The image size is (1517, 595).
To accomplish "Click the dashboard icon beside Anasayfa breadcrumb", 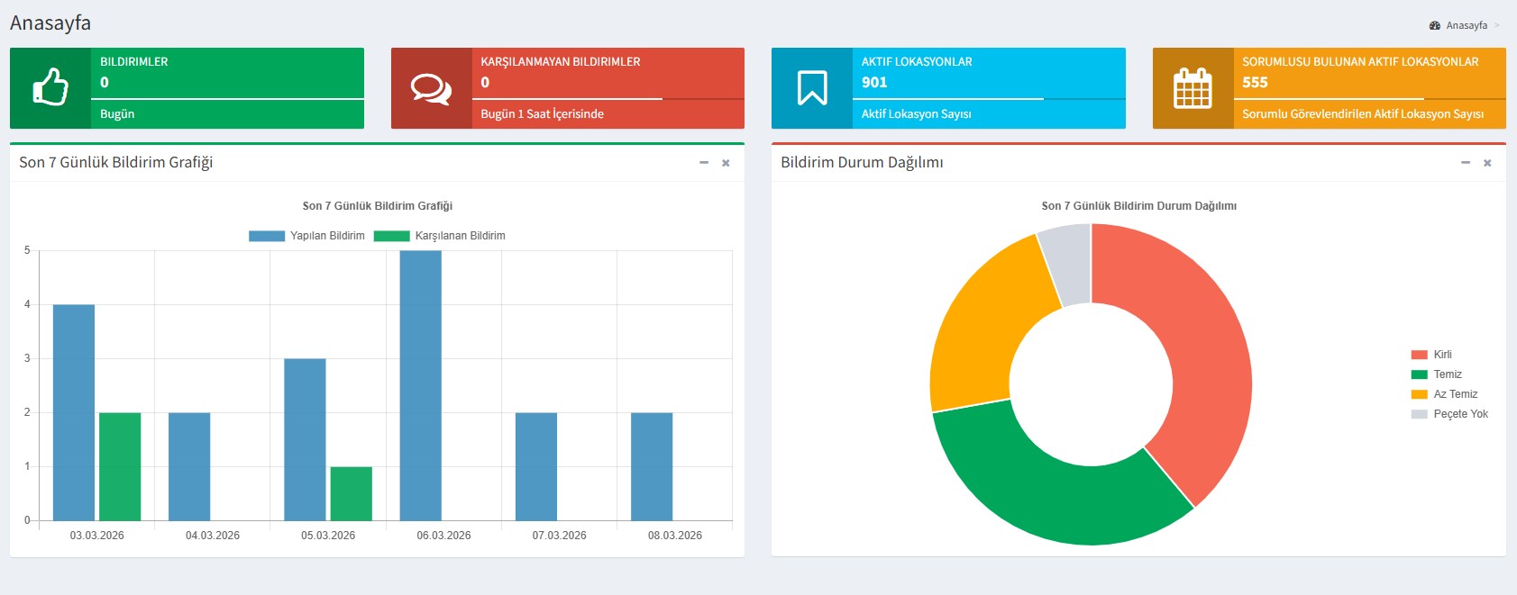I will [1435, 25].
